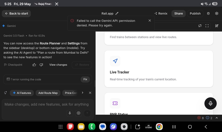Enter fullscreen preview mode
The height and width of the screenshot is (132, 222).
[x=207, y=26]
